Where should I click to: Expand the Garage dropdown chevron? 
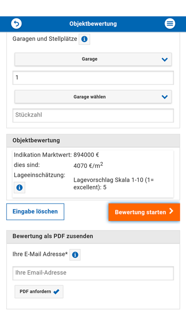(165, 59)
